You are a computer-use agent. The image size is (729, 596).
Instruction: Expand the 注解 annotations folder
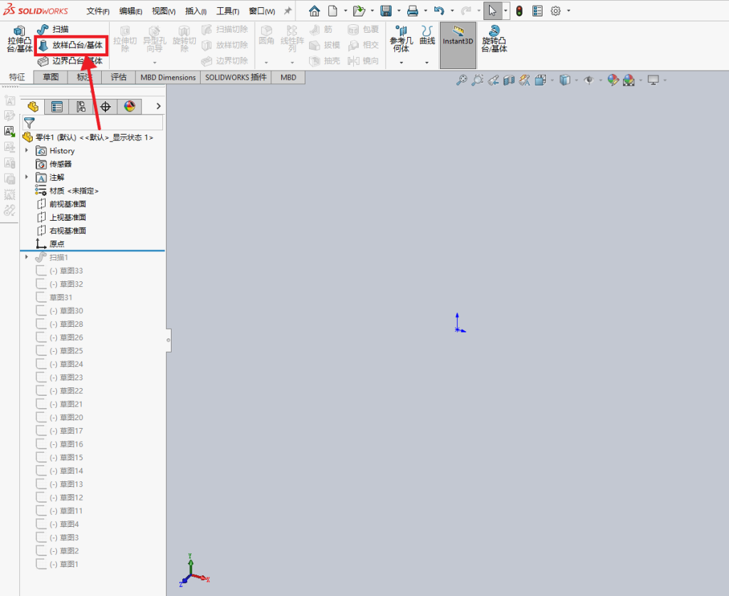coord(26,177)
